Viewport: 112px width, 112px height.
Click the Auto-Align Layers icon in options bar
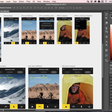pyautogui.click(x=56, y=8)
